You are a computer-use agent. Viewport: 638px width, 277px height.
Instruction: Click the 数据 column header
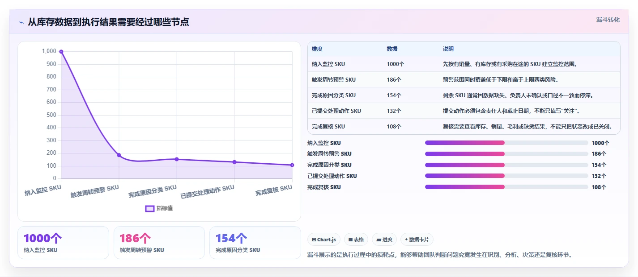[392, 49]
